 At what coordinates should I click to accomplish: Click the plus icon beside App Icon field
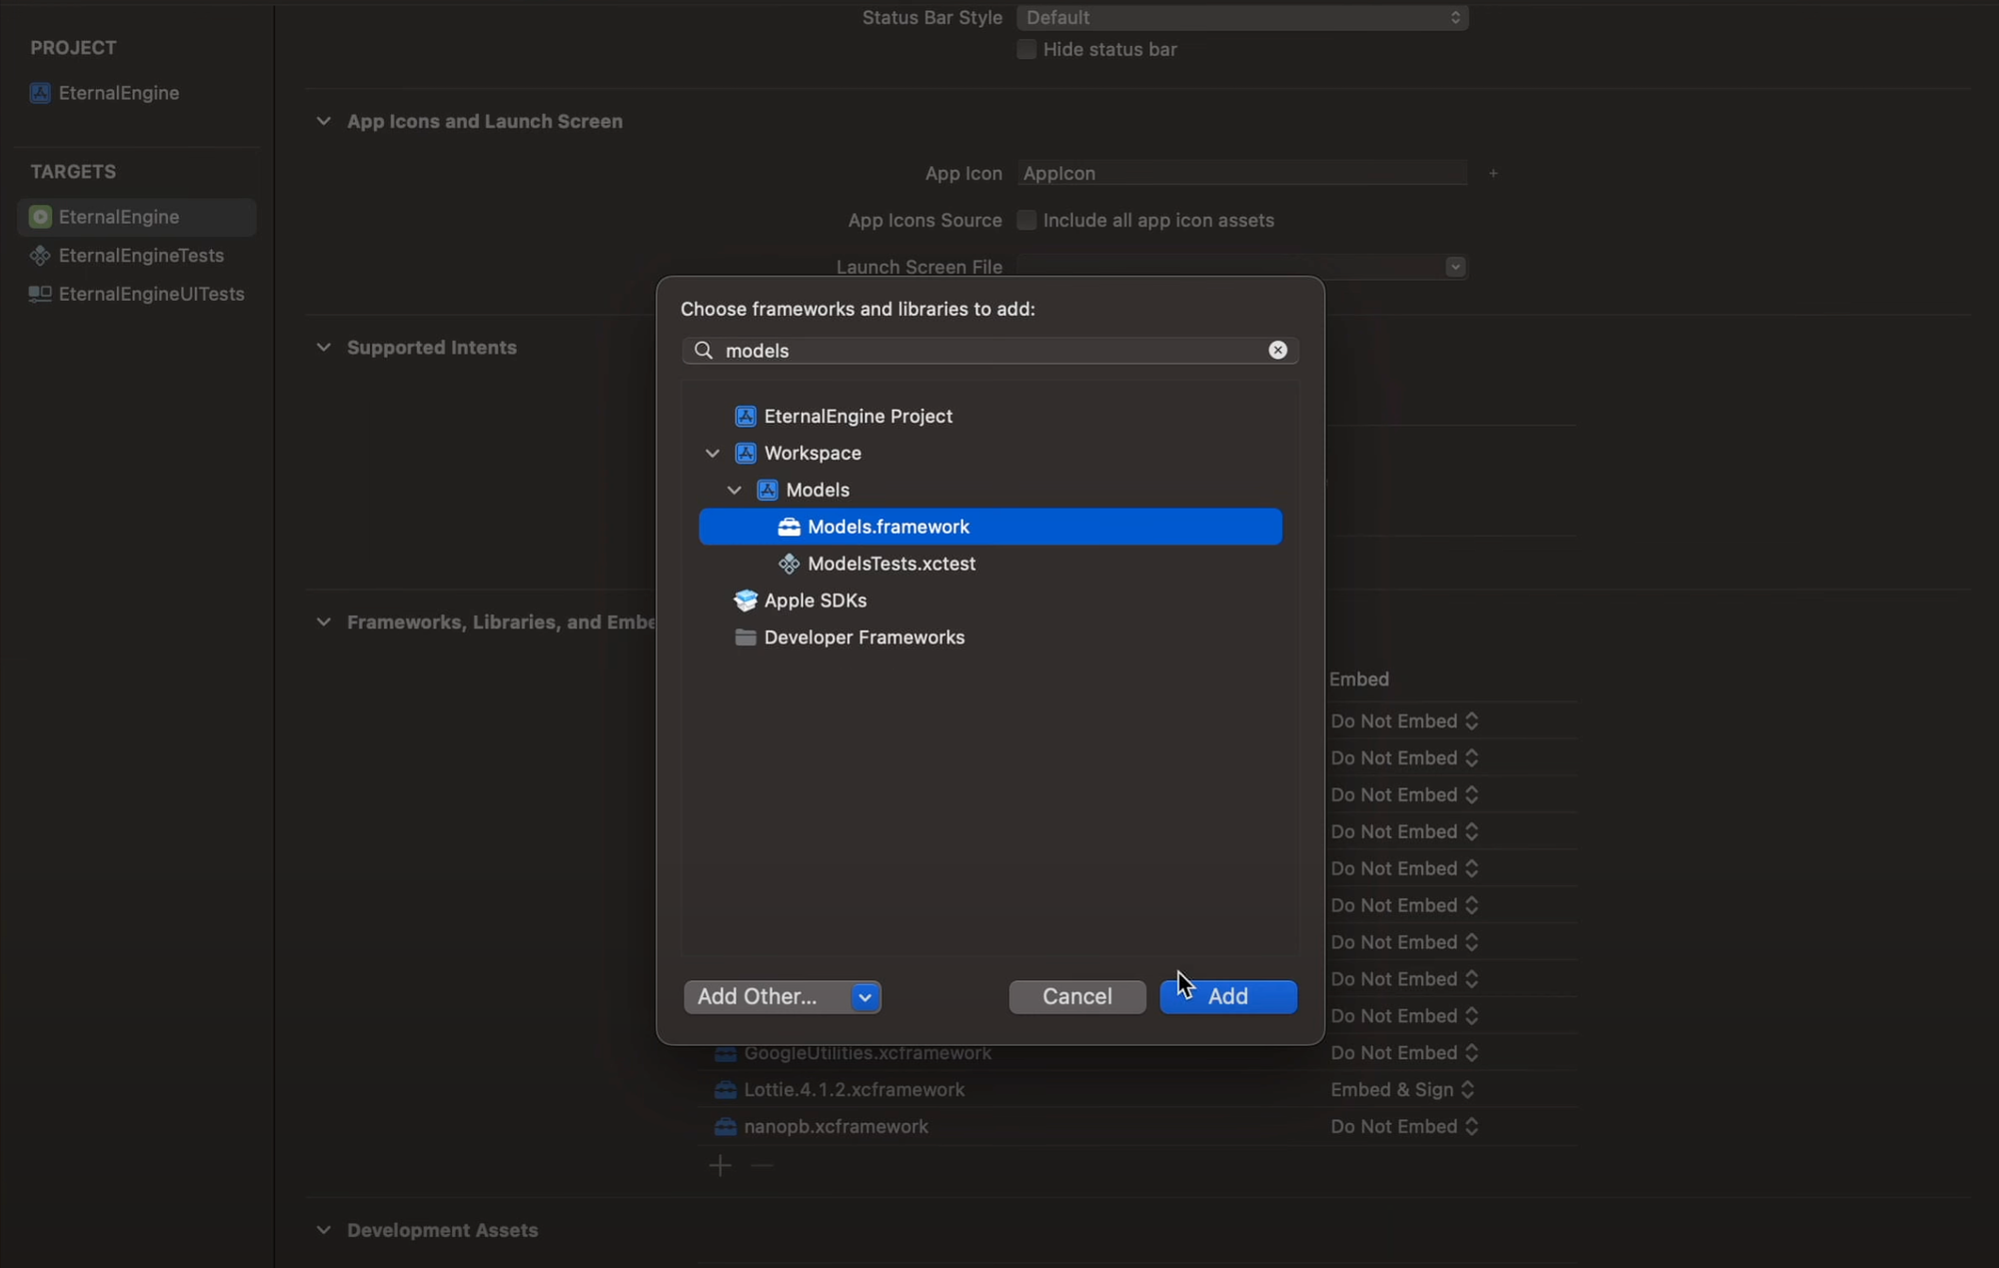(x=1493, y=174)
